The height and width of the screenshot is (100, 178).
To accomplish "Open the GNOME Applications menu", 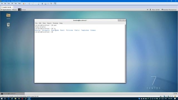I will click(x=6, y=10).
